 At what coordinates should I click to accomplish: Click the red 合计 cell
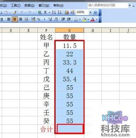pos(46,129)
